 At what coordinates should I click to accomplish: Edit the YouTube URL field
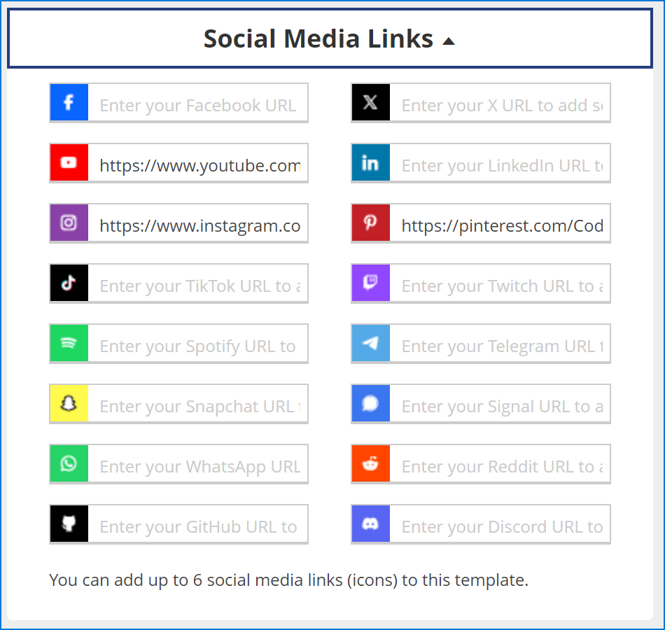pyautogui.click(x=197, y=163)
